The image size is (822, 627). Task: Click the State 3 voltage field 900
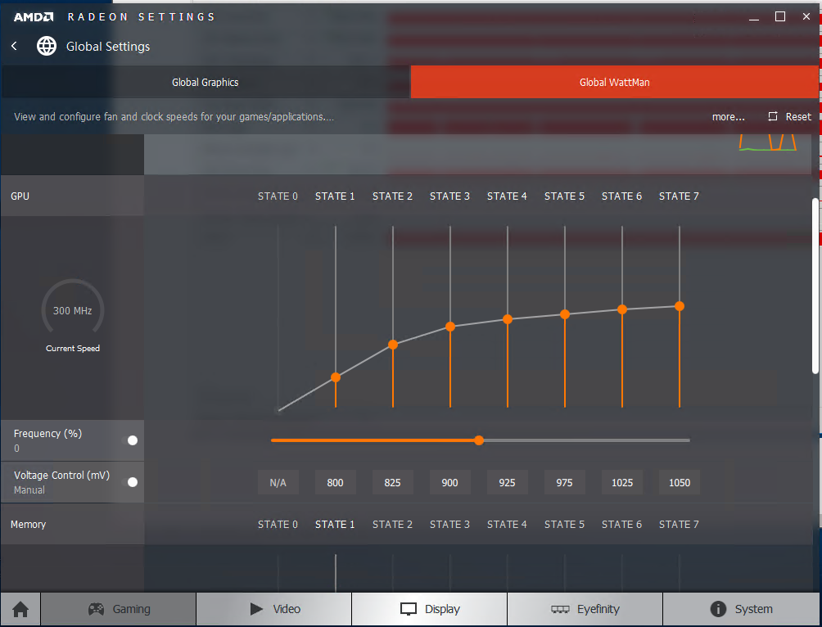point(449,482)
